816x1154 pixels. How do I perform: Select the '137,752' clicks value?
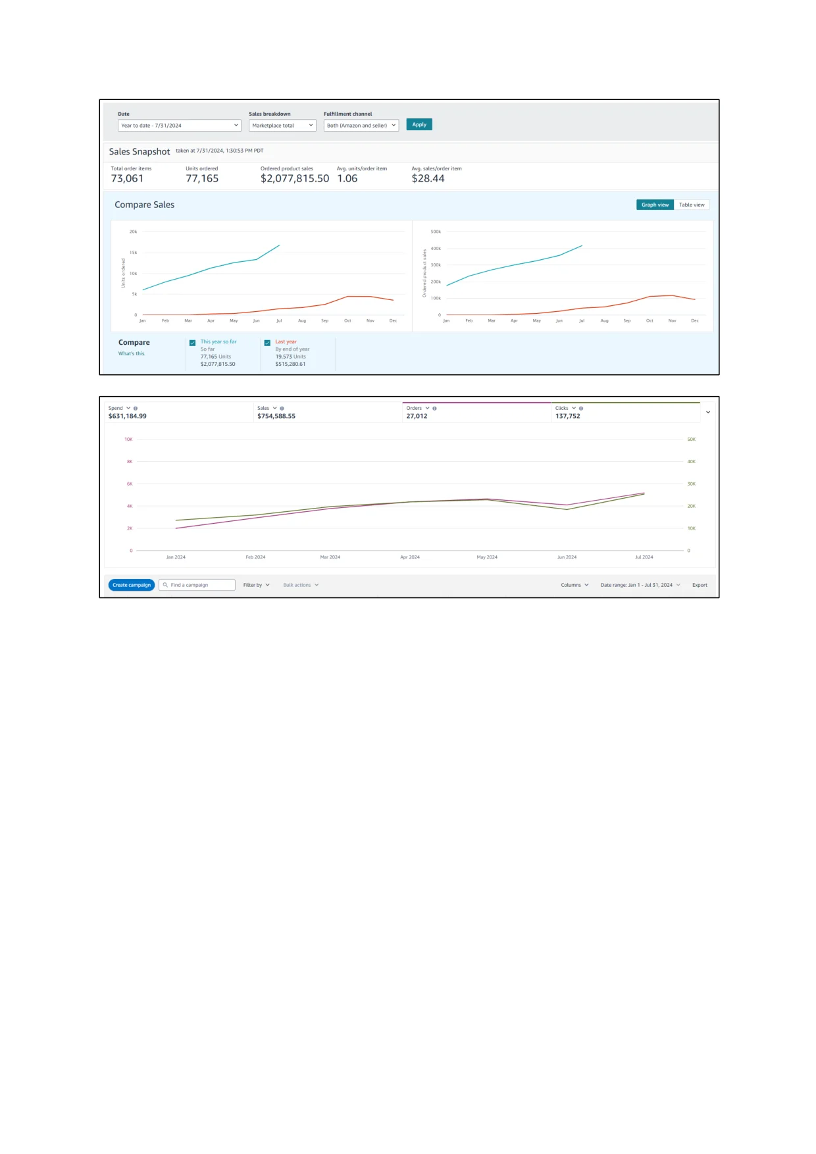click(568, 416)
